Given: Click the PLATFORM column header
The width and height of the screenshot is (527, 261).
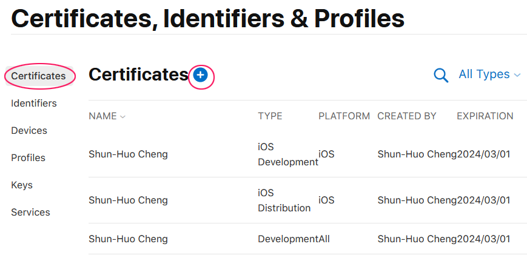Looking at the screenshot, I should [344, 116].
